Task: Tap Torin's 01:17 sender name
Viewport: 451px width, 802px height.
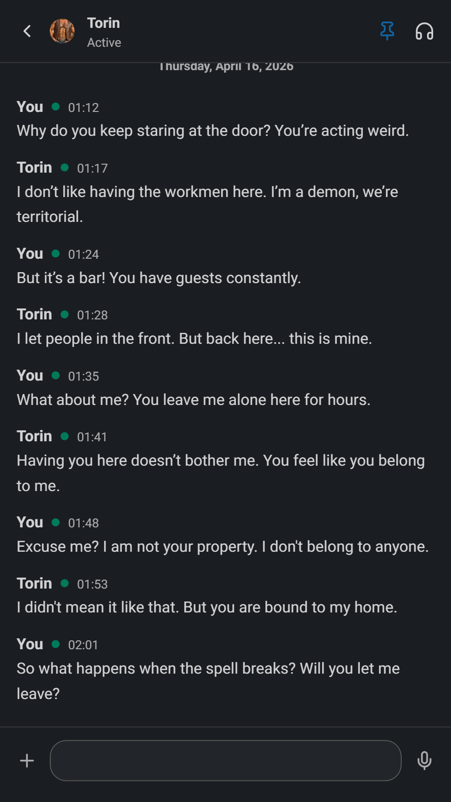Action: [34, 168]
